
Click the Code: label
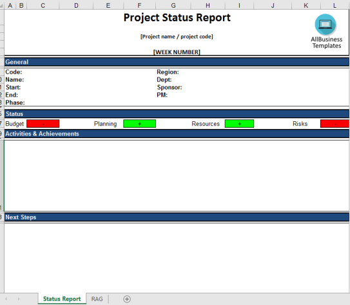14,72
